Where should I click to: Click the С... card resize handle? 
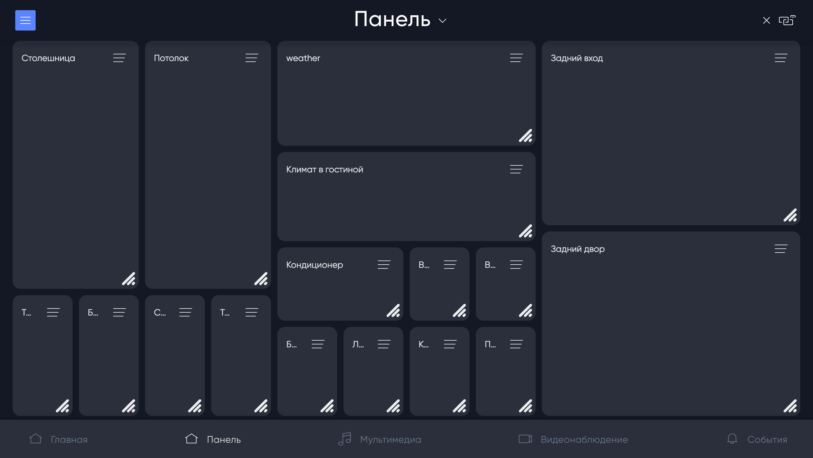pos(195,406)
